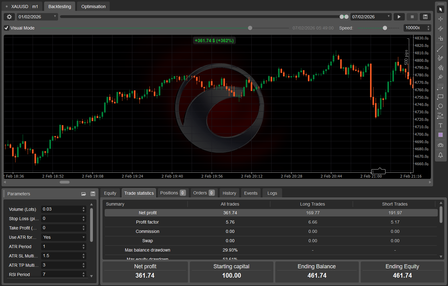The width and height of the screenshot is (448, 286).
Task: Start the backtest with the play button
Action: [x=399, y=16]
